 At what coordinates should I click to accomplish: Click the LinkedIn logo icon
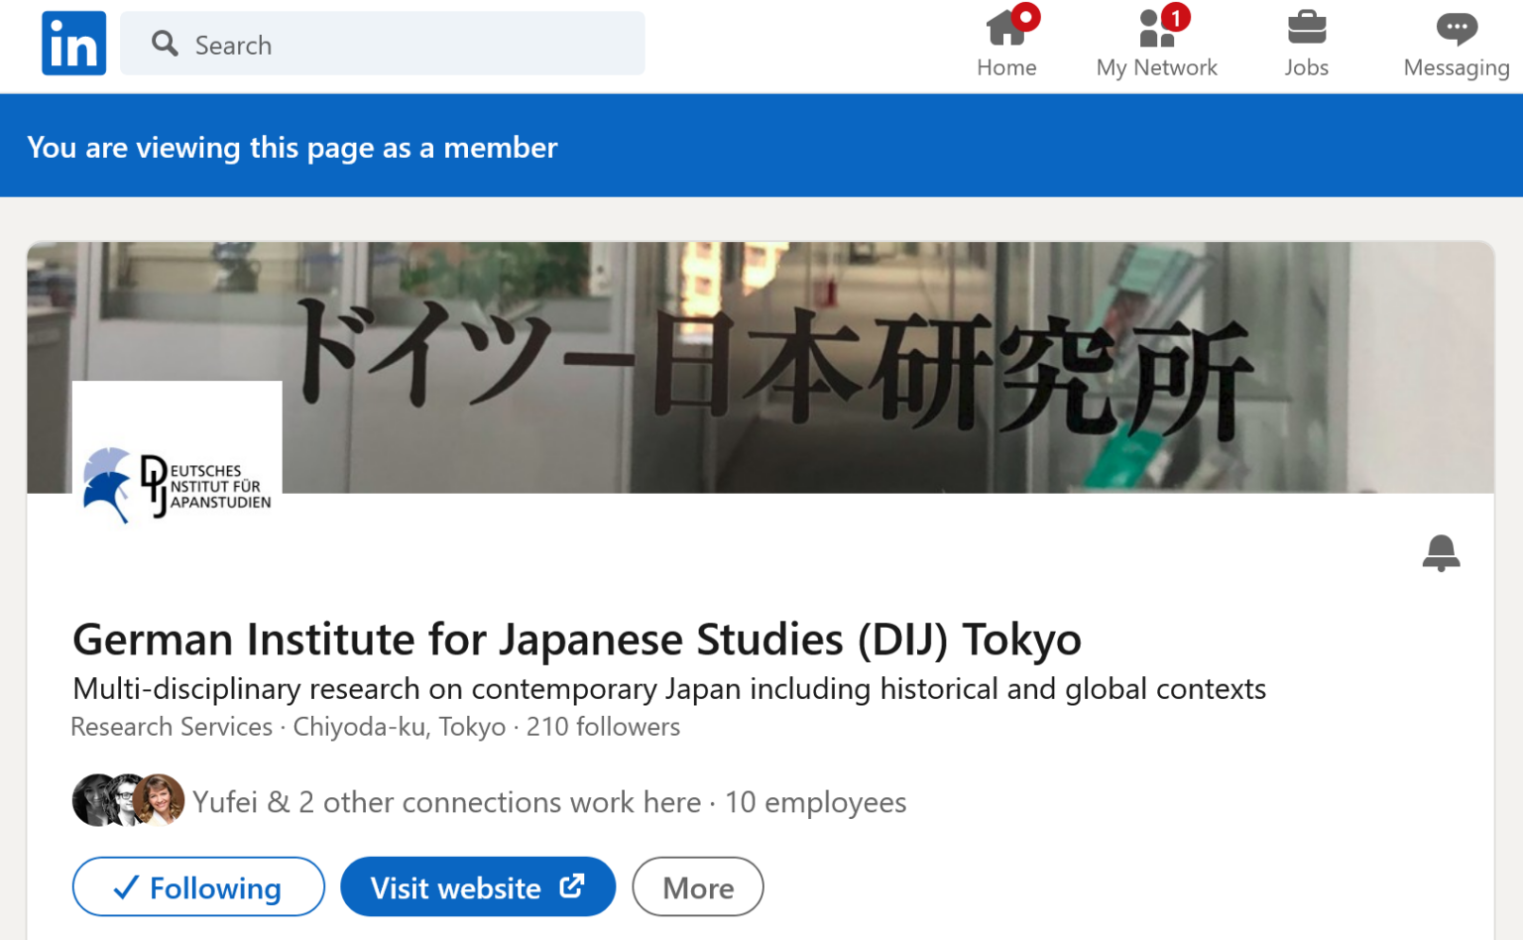click(x=73, y=44)
